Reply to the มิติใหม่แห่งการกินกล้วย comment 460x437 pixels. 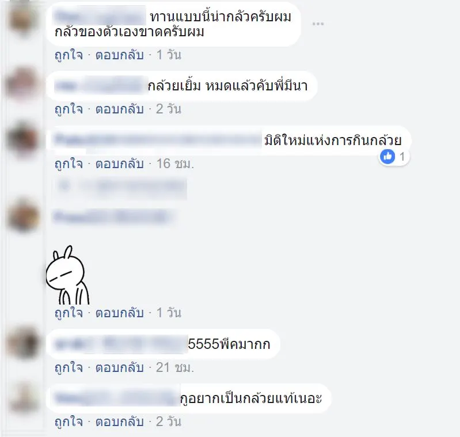point(120,164)
